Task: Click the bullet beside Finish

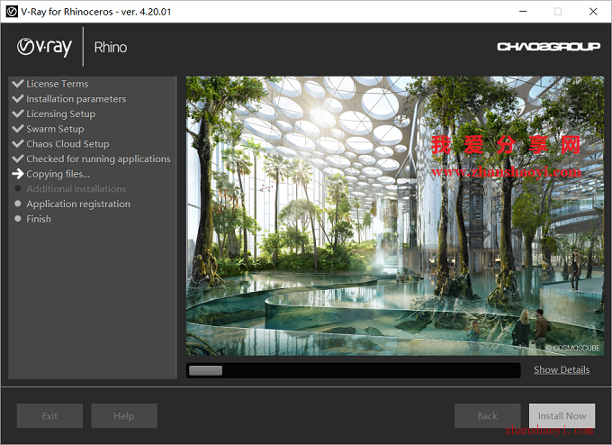Action: coord(18,218)
